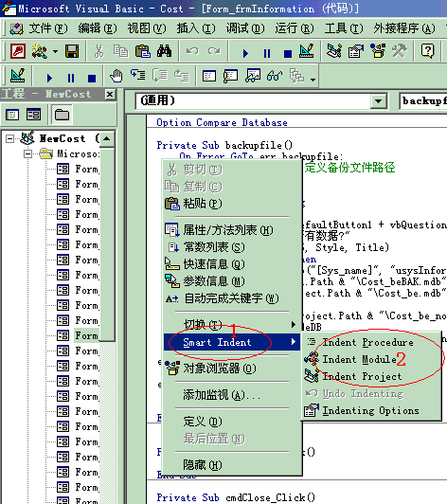
Task: Click the Find binoculars icon
Action: click(x=164, y=51)
